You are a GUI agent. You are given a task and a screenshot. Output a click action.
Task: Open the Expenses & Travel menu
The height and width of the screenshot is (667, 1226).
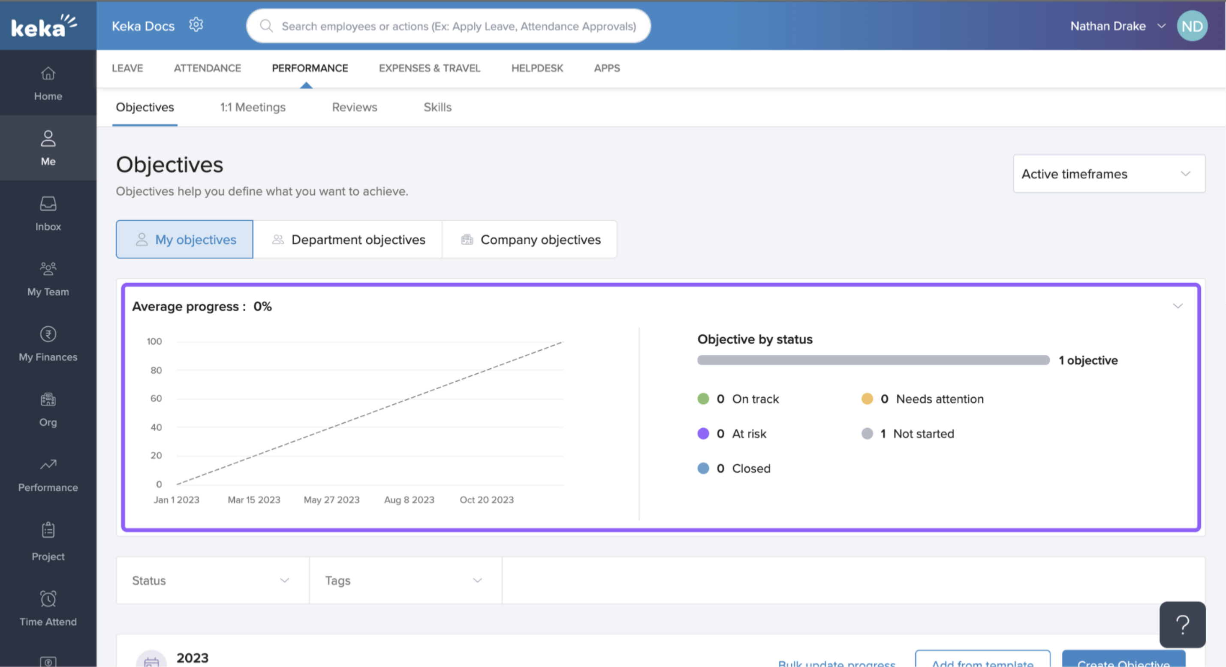[x=429, y=68]
